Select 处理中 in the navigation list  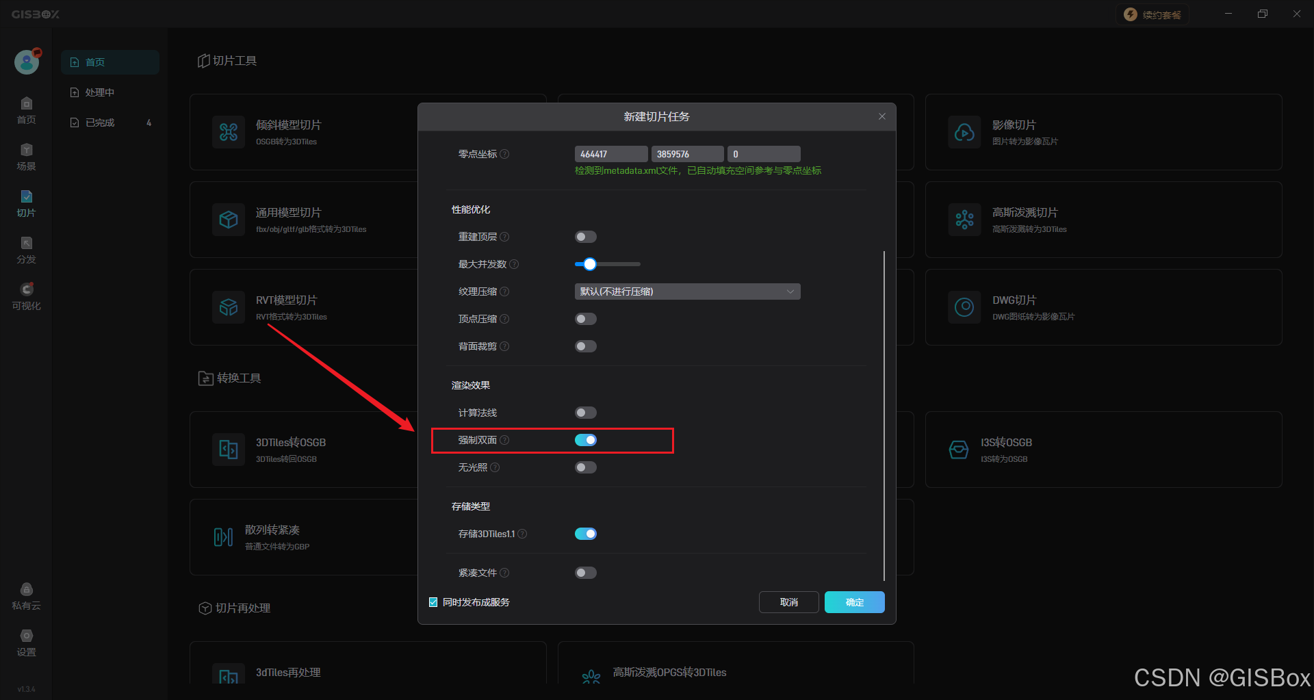(x=110, y=92)
